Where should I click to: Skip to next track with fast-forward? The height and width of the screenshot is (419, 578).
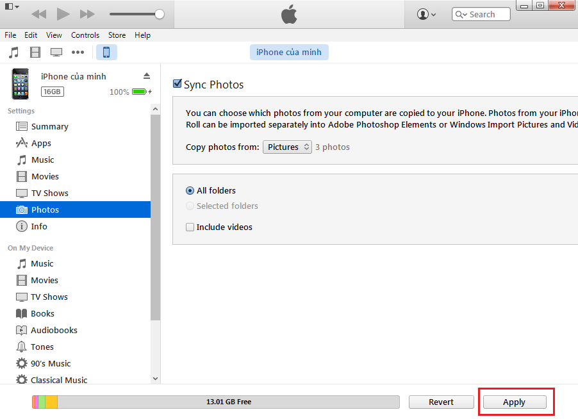[x=87, y=14]
